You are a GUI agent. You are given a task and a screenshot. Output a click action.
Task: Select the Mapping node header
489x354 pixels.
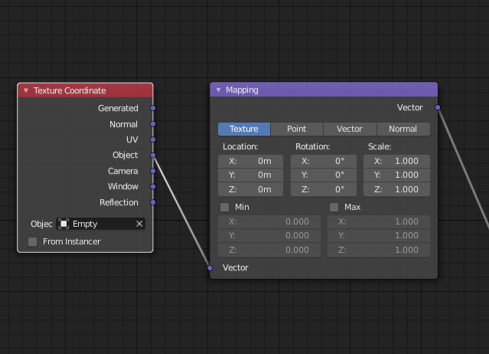click(x=324, y=90)
